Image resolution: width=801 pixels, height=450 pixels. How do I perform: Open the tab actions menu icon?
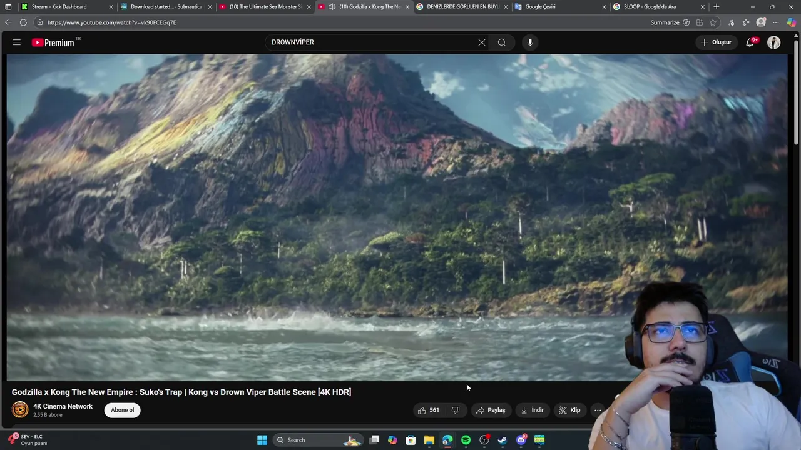(x=8, y=7)
